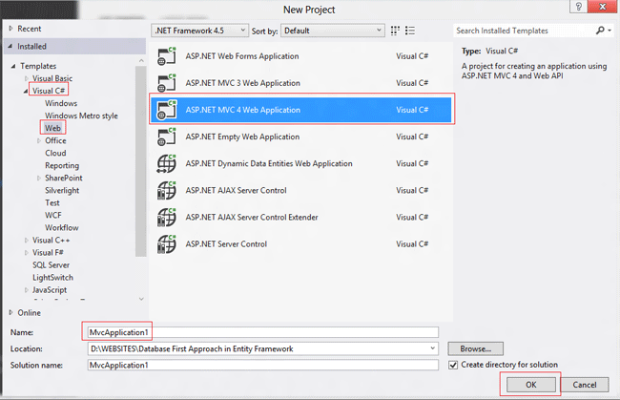
Task: Click the ASP.NET Empty Web Application icon
Action: 167,137
